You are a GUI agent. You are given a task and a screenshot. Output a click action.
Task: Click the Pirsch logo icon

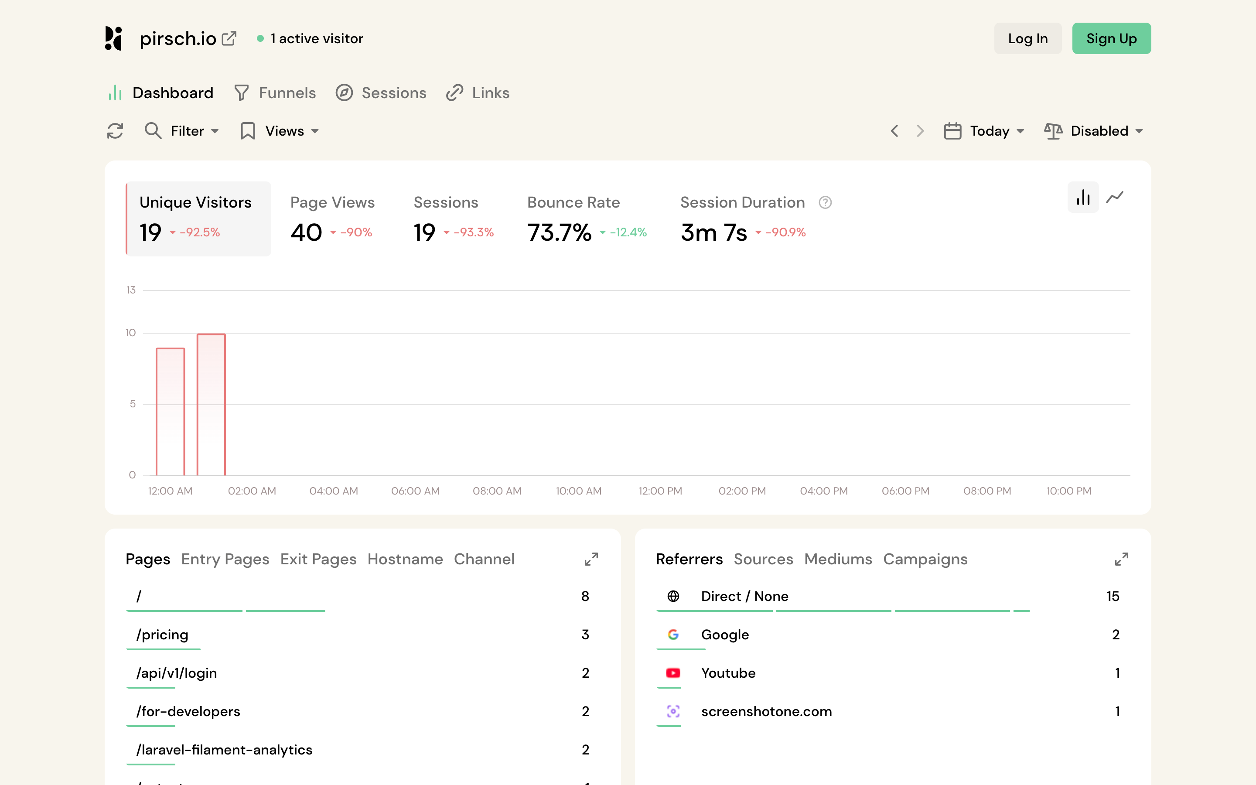pyautogui.click(x=114, y=38)
